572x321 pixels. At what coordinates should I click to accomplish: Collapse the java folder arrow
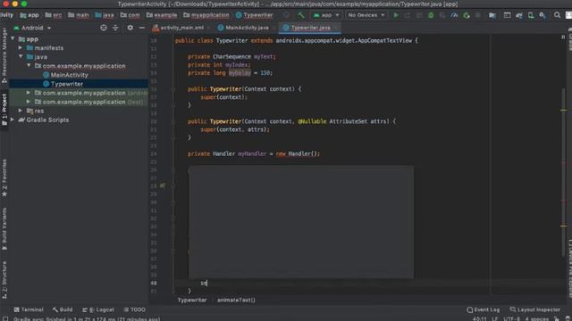(21, 57)
